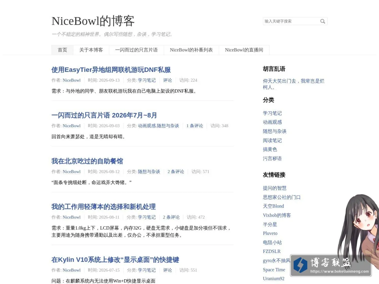The height and width of the screenshot is (284, 379).
Task: Open post 一闪而过的只言片语 2026年7月~8月
Action: (104, 115)
